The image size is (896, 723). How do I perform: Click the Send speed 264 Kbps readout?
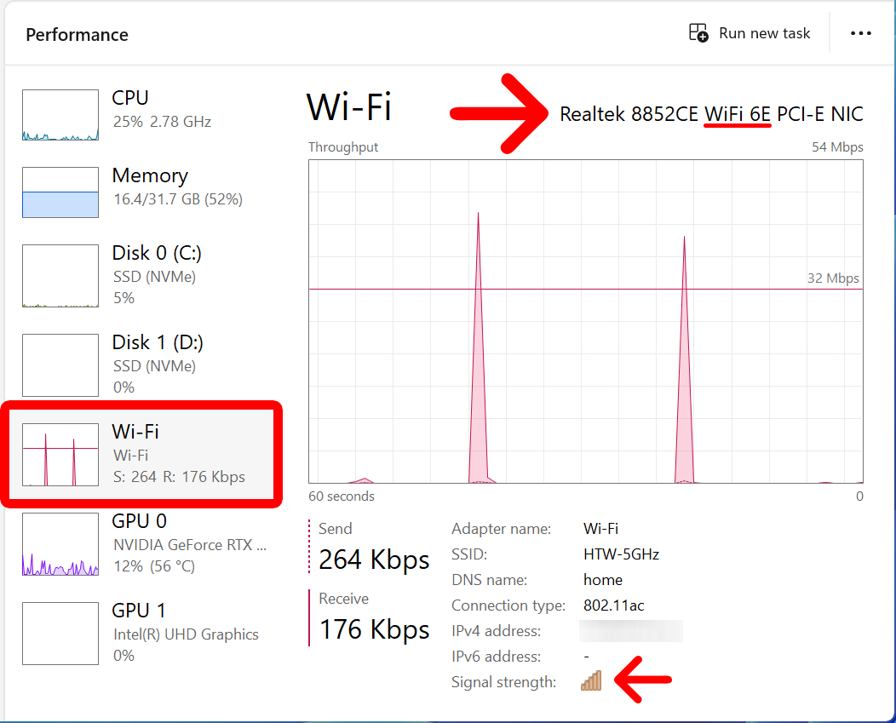coord(374,559)
